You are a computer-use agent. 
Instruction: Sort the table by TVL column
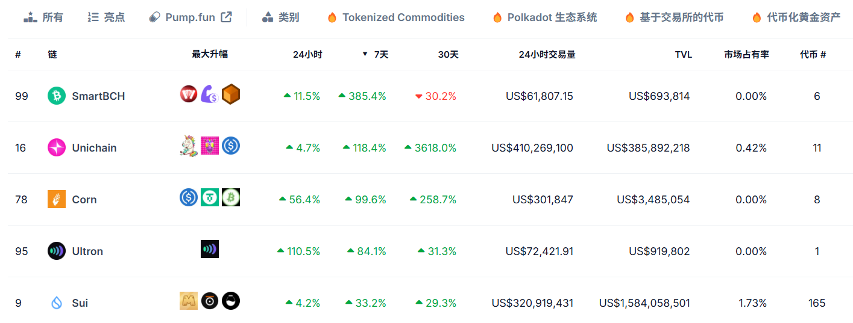(683, 54)
